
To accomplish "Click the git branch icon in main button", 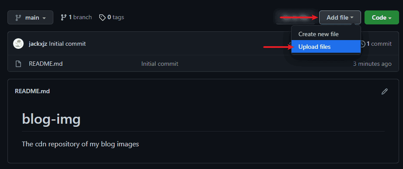I will tap(18, 18).
